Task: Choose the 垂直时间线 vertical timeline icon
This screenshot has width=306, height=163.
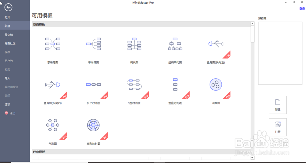Action: (175, 84)
